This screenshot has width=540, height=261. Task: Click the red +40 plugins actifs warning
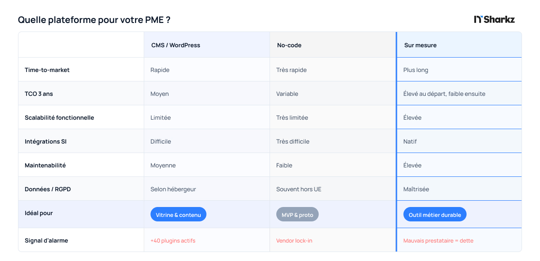click(x=173, y=240)
